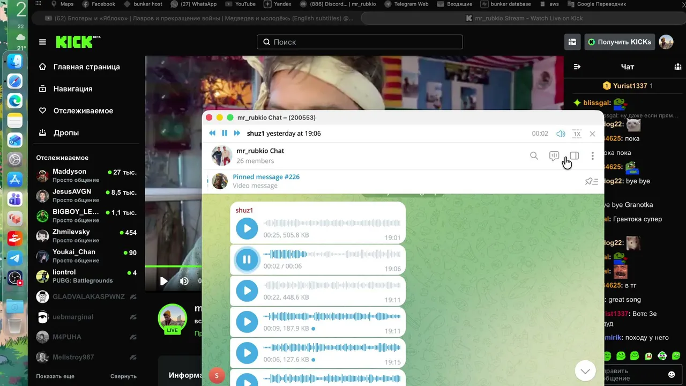686x386 pixels.
Task: Focus the Kick Поиск search field
Action: coord(360,42)
